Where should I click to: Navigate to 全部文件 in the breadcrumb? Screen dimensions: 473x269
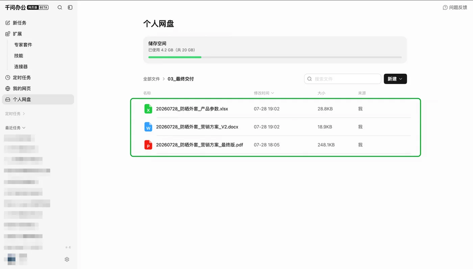point(151,79)
